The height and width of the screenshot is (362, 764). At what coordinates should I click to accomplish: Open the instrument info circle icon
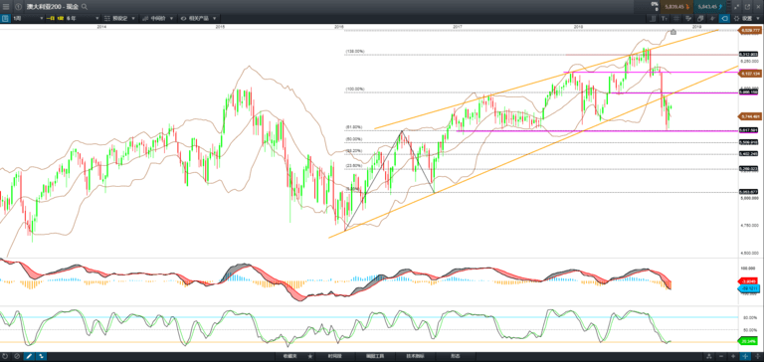[18, 7]
